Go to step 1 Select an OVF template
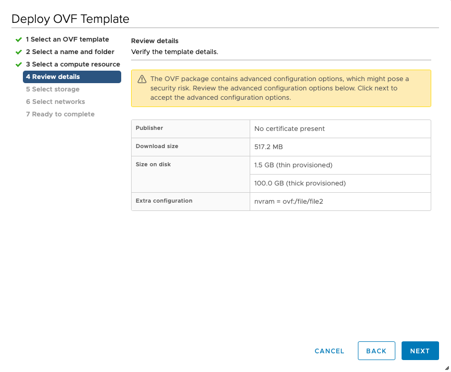Image resolution: width=451 pixels, height=372 pixels. click(x=67, y=39)
